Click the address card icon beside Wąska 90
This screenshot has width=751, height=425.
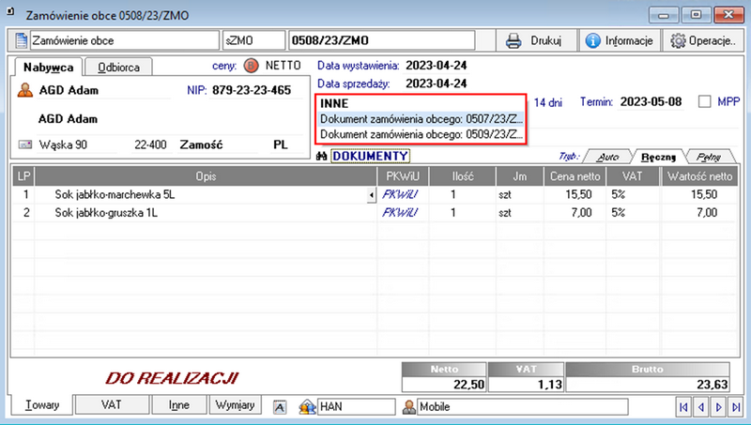click(25, 144)
